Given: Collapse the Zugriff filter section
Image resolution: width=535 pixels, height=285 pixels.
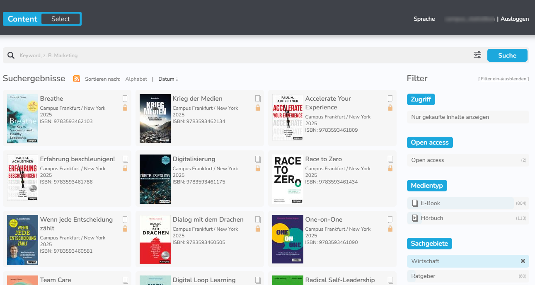Looking at the screenshot, I should (421, 99).
